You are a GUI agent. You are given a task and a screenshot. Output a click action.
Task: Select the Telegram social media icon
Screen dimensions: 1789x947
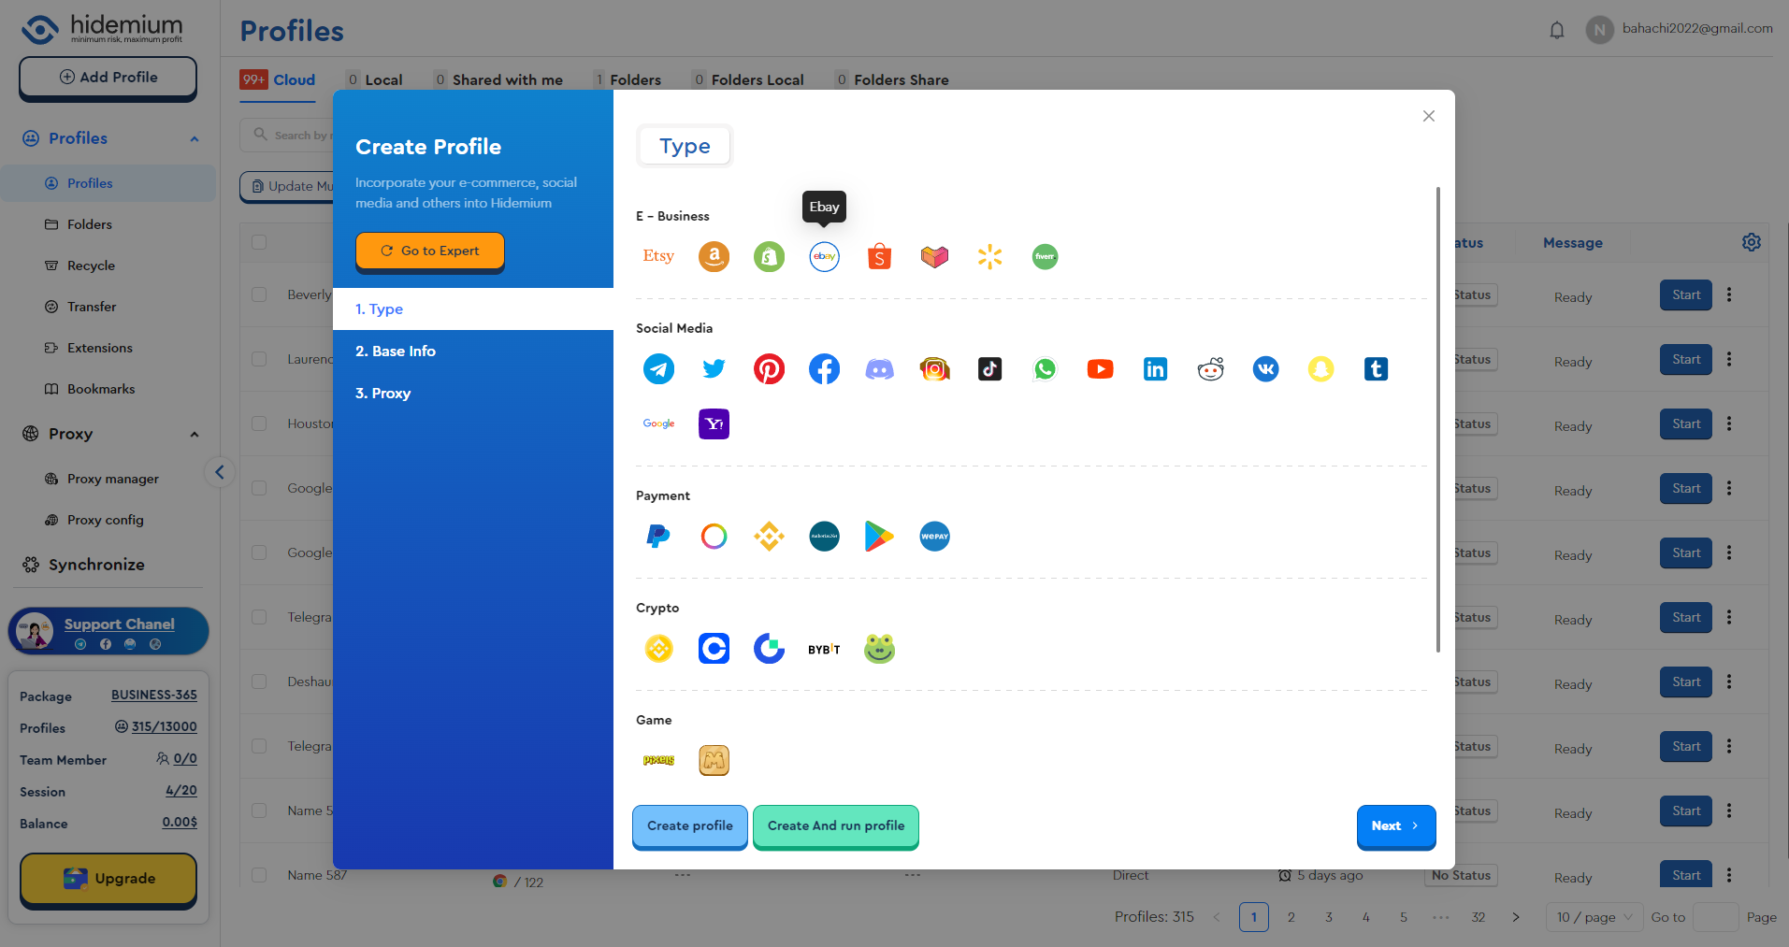(658, 368)
